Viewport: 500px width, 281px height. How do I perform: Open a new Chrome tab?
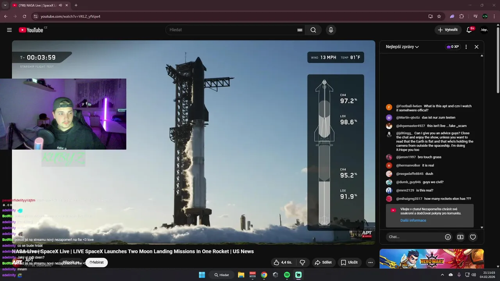tap(76, 5)
